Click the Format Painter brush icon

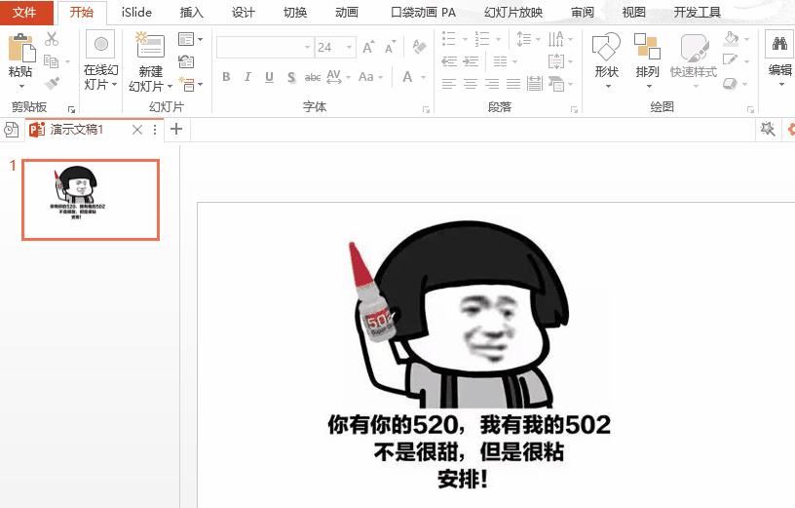(52, 83)
